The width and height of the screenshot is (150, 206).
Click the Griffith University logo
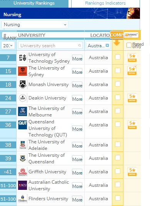coord(22,172)
